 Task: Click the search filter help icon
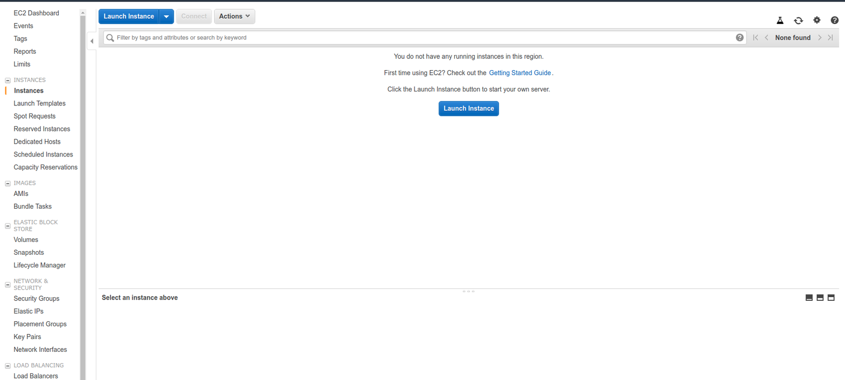pyautogui.click(x=740, y=37)
